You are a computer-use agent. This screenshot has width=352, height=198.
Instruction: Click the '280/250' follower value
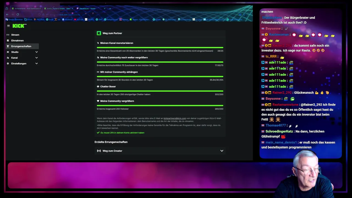click(219, 109)
